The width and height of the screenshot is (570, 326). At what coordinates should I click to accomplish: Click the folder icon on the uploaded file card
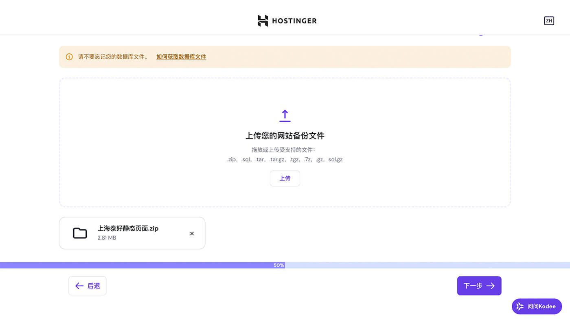(80, 233)
